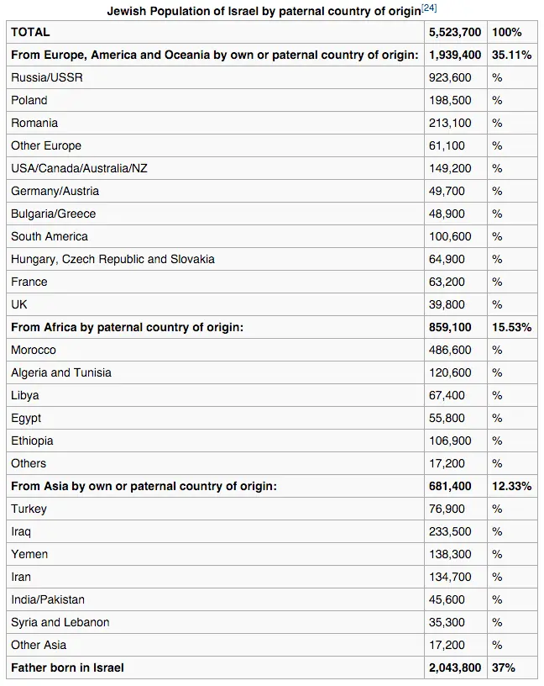Click the 35.11% percentage cell
The image size is (544, 686).
pyautogui.click(x=510, y=55)
